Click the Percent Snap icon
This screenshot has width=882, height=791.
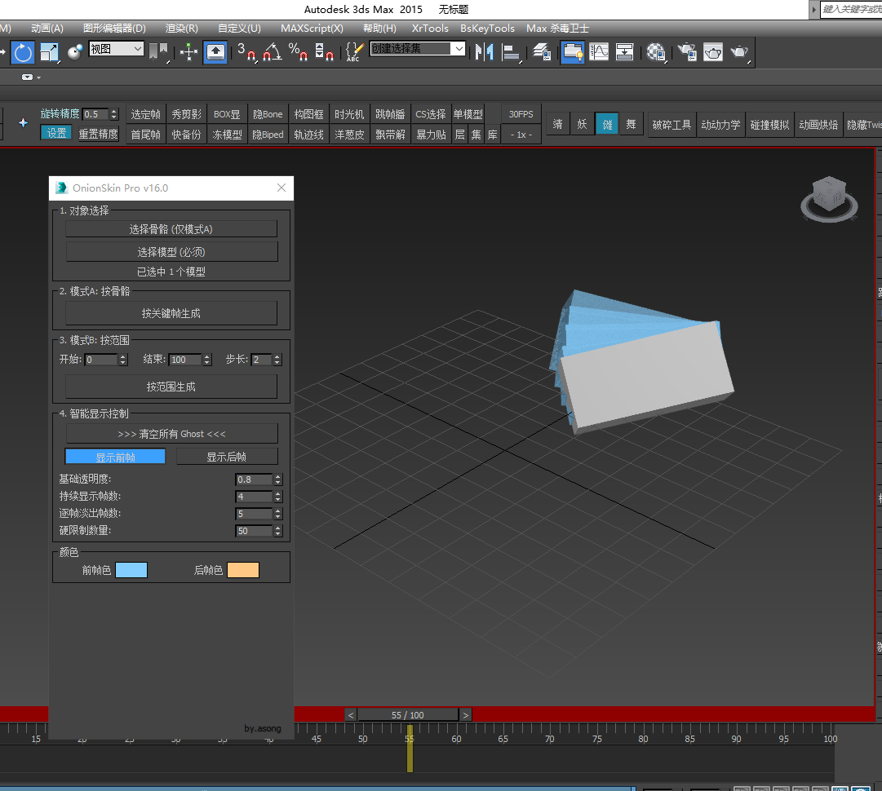(298, 52)
